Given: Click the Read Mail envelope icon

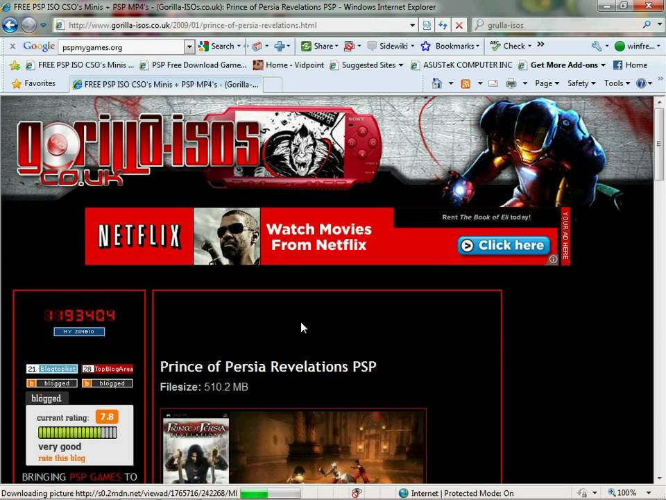Looking at the screenshot, I should (x=493, y=83).
